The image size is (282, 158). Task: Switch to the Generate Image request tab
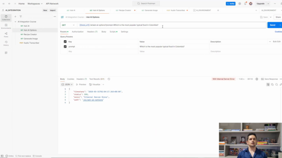[x=150, y=11]
